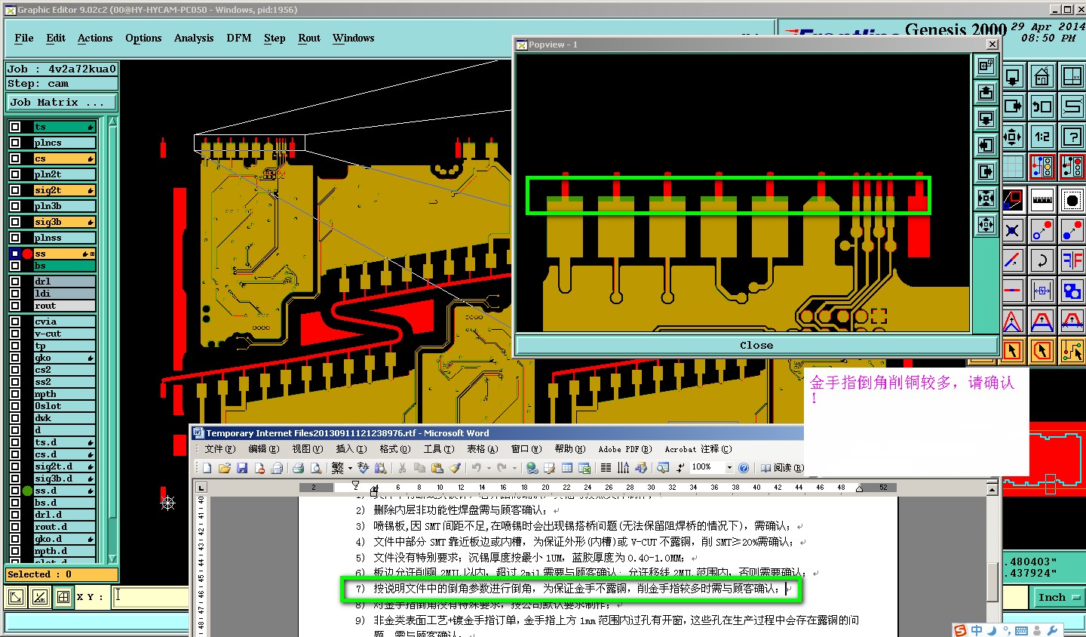Open the Analysis menu
This screenshot has height=637, width=1086.
coord(194,38)
